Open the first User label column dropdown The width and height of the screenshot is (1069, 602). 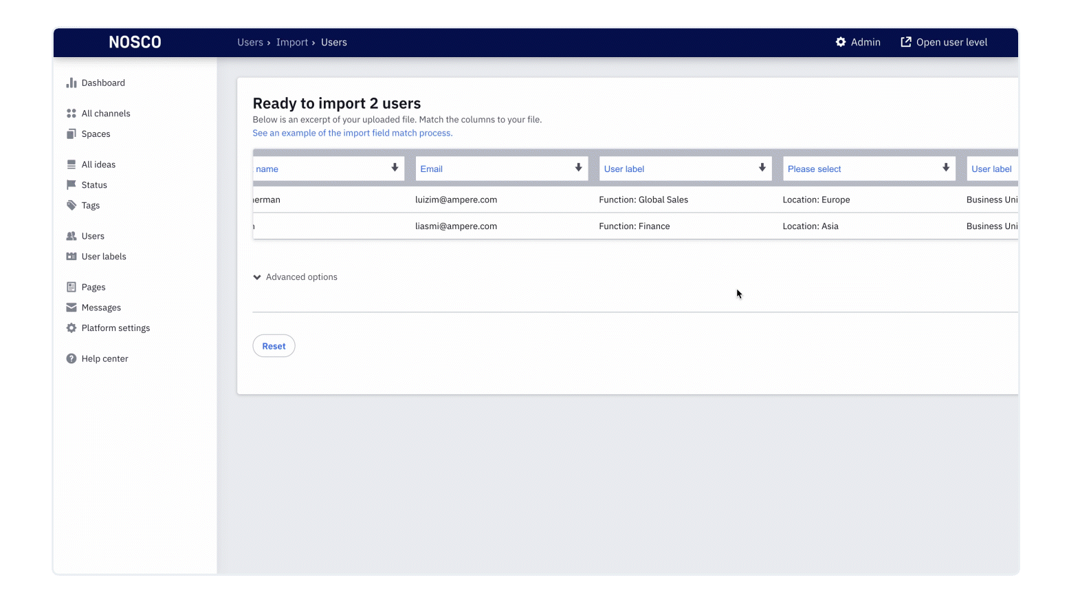pos(685,169)
